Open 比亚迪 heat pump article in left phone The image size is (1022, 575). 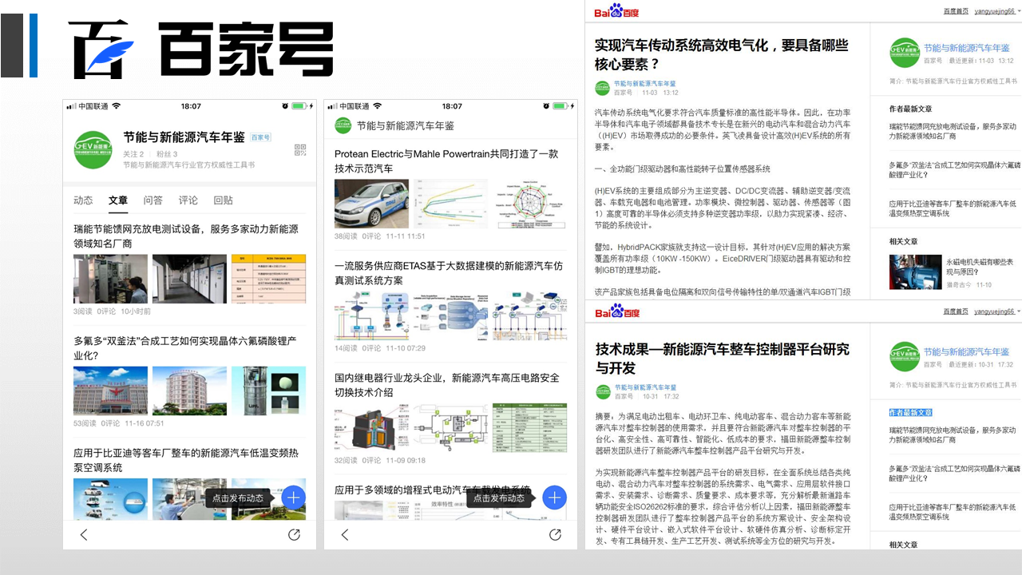coord(186,460)
